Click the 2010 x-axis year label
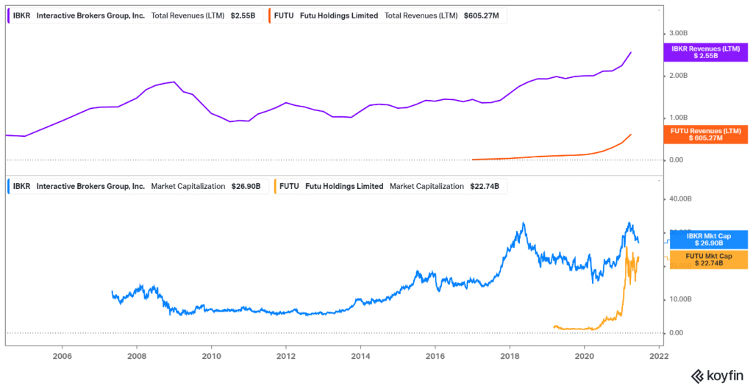Viewport: 753px width, 389px height. (211, 355)
